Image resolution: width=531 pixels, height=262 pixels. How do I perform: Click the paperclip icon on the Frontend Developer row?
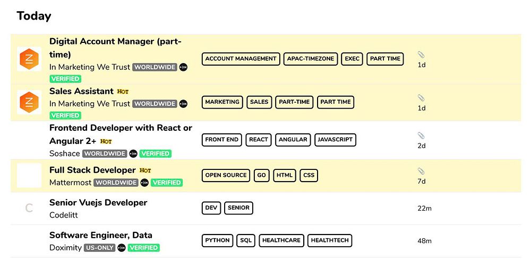pos(421,135)
